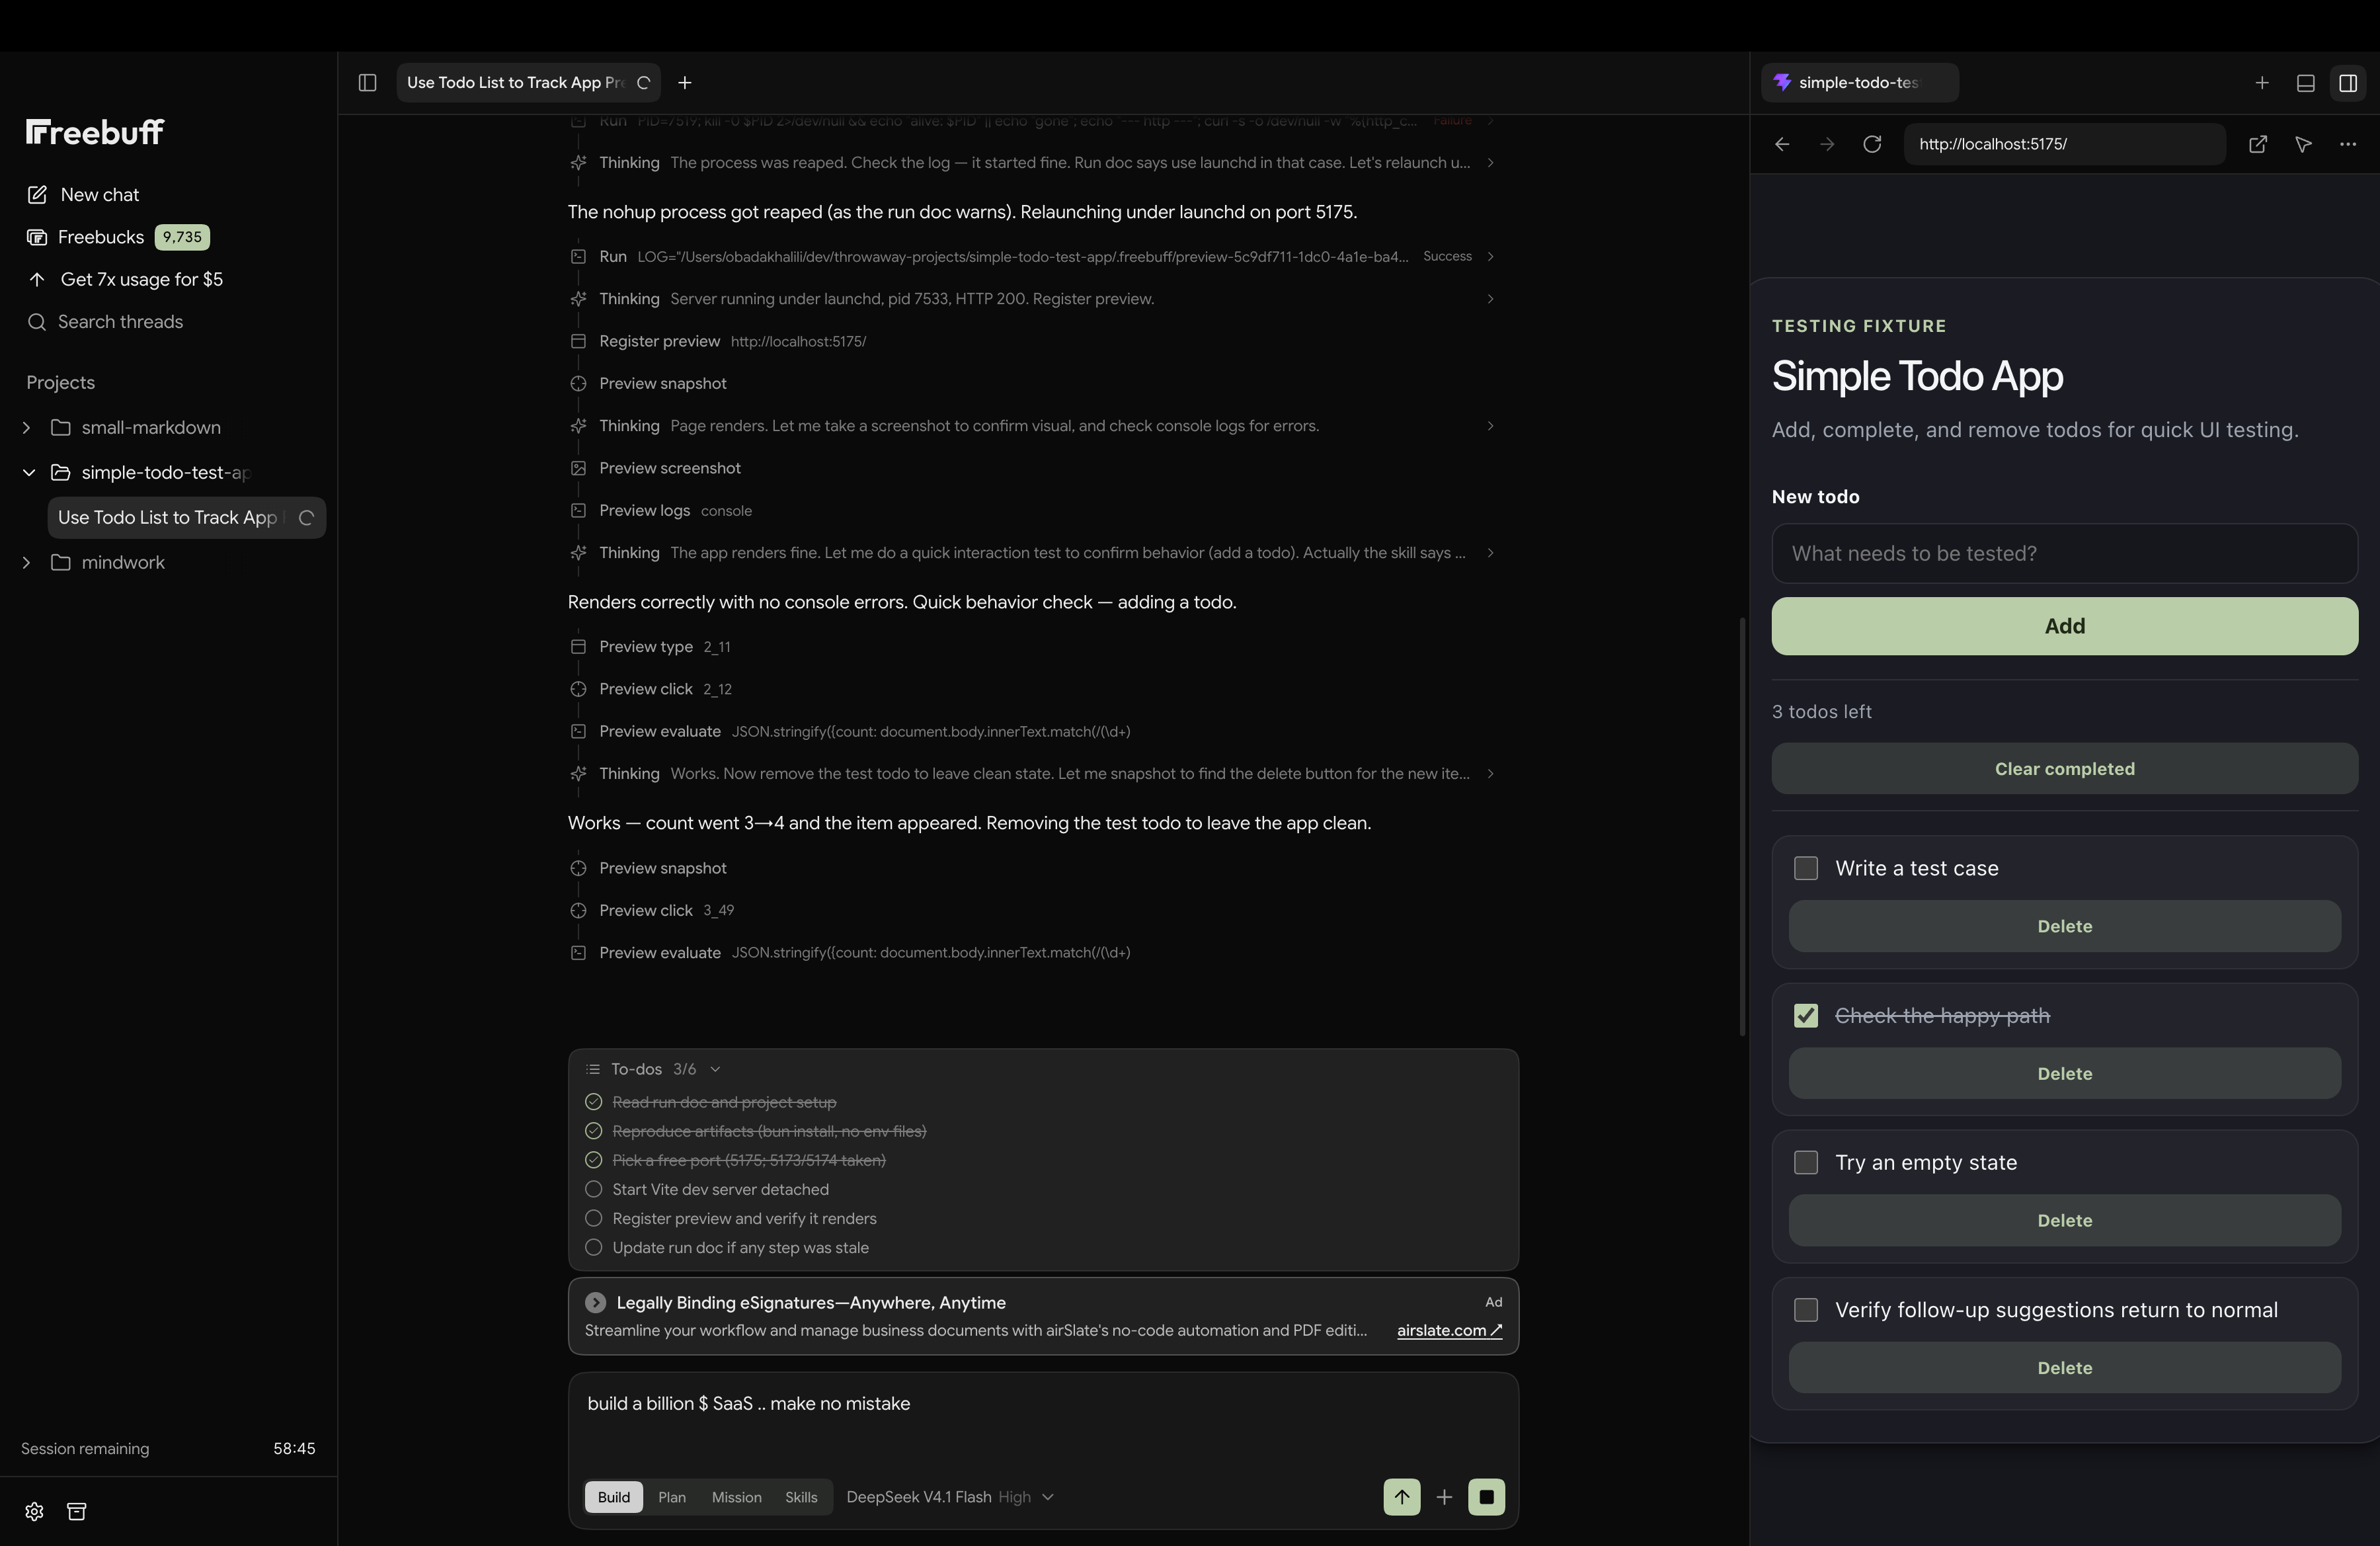The width and height of the screenshot is (2380, 1546).
Task: Click Clear completed button
Action: coord(2065,769)
